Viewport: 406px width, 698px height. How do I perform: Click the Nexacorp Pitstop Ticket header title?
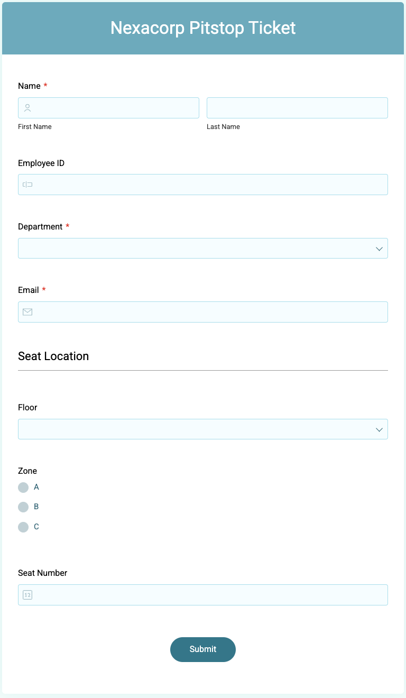(x=203, y=28)
